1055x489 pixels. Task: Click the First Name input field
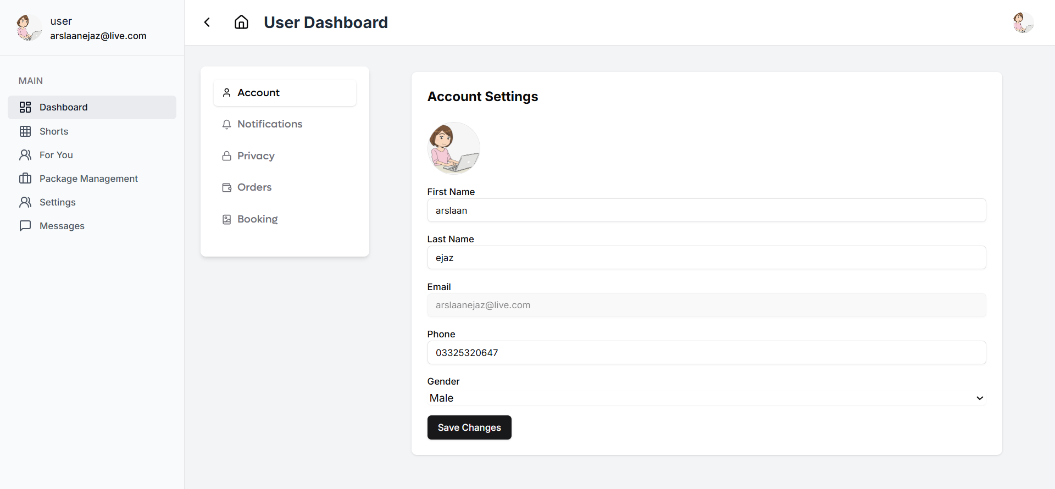pos(706,210)
